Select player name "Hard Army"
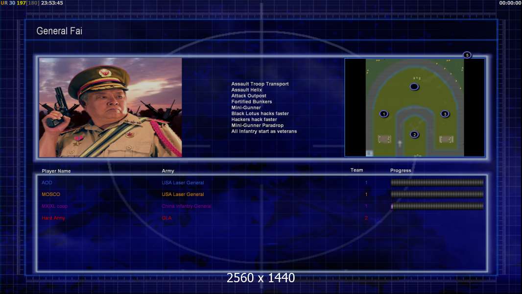The height and width of the screenshot is (294, 522). [53, 218]
